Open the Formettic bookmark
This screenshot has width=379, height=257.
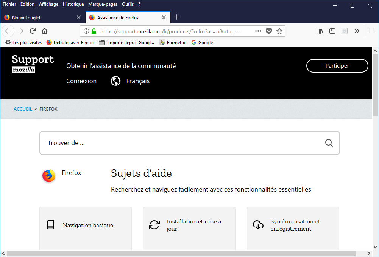coord(173,42)
